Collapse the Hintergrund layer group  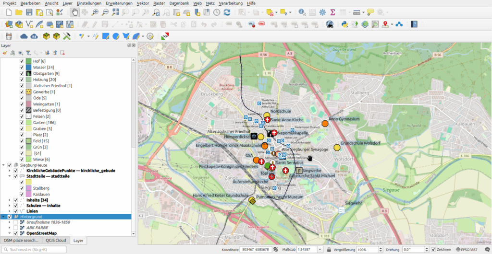(4, 217)
